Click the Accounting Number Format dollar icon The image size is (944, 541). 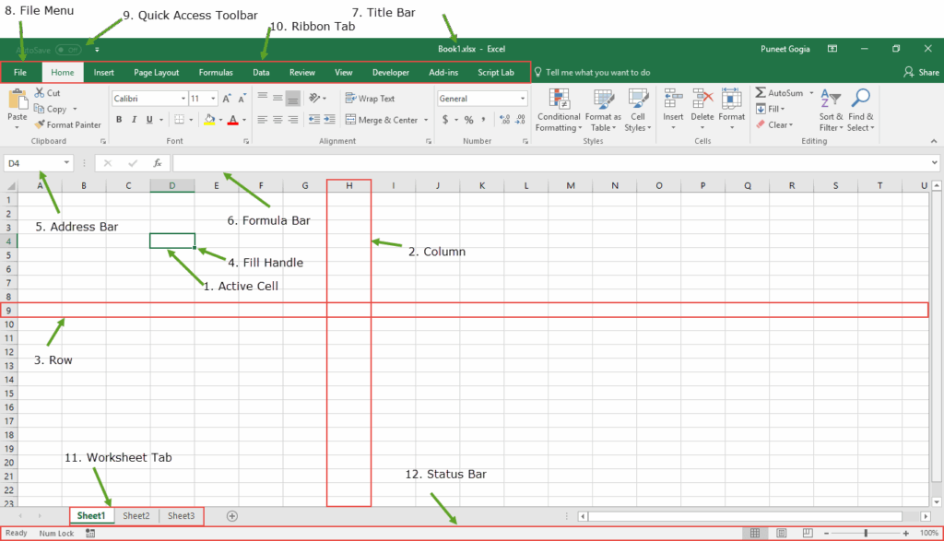click(445, 120)
